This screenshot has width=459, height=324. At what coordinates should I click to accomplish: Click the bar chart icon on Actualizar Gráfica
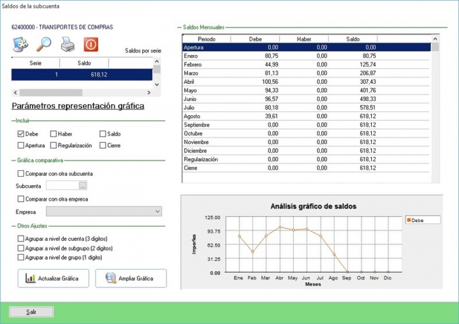[31, 279]
